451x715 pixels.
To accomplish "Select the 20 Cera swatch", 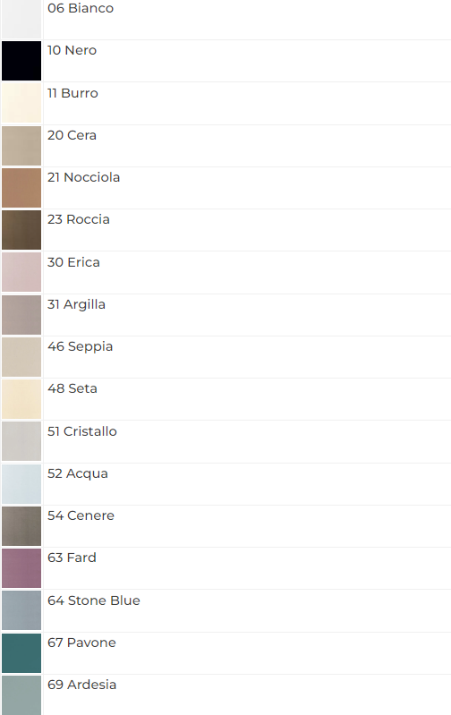I will click(21, 146).
